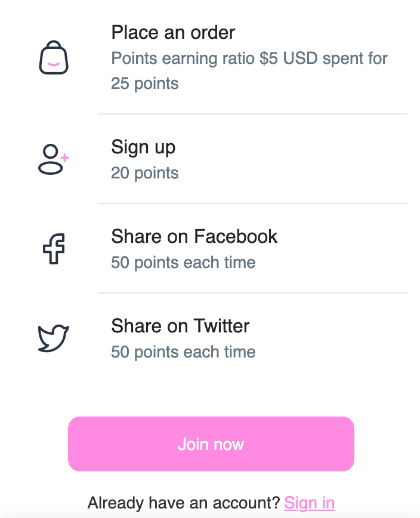Viewport: 420px width, 518px height.
Task: Click the Facebook logo icon
Action: click(x=54, y=249)
